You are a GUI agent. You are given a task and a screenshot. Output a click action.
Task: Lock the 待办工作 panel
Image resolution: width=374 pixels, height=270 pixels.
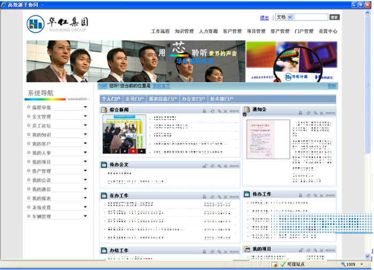(301, 196)
